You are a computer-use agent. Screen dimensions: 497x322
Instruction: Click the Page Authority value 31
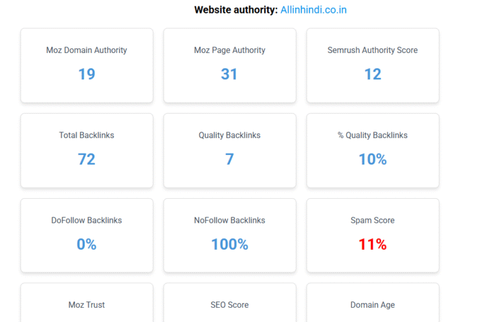(229, 74)
